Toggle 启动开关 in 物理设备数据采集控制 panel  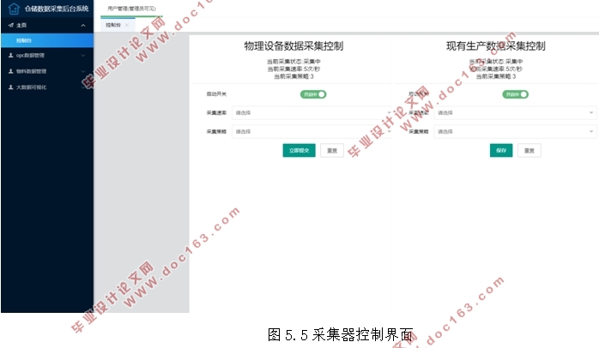point(313,94)
